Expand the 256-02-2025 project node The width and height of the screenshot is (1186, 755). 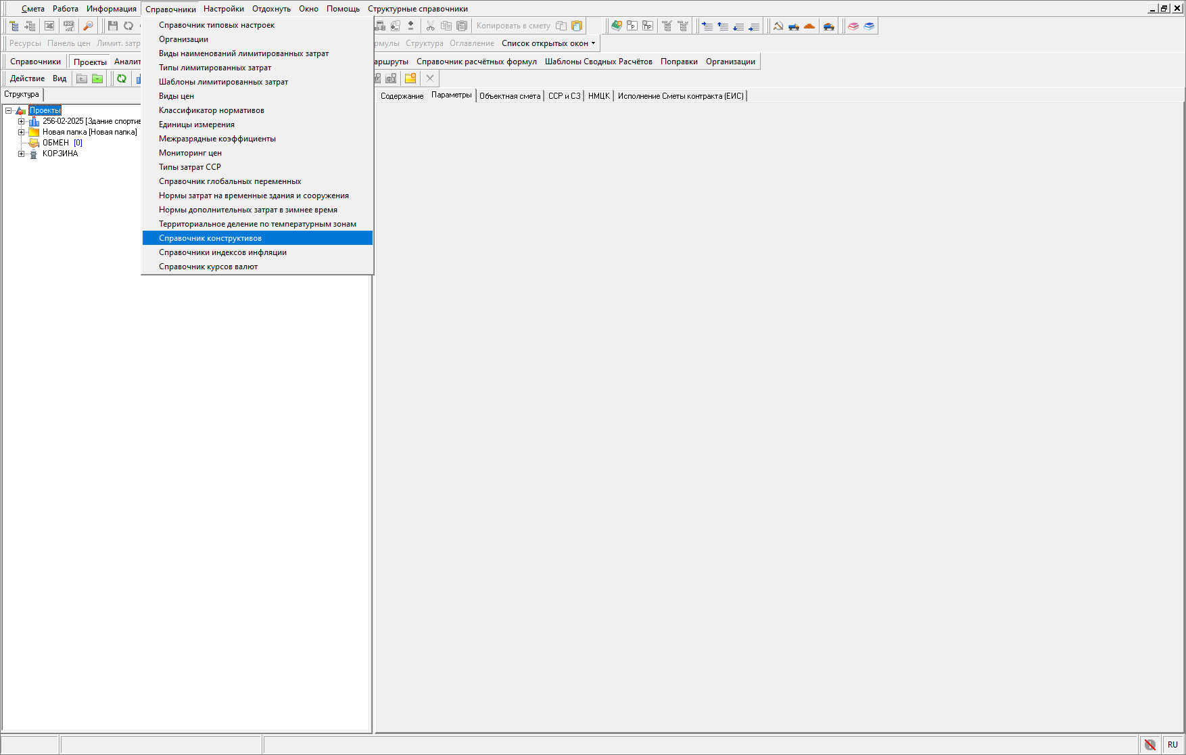pos(22,122)
